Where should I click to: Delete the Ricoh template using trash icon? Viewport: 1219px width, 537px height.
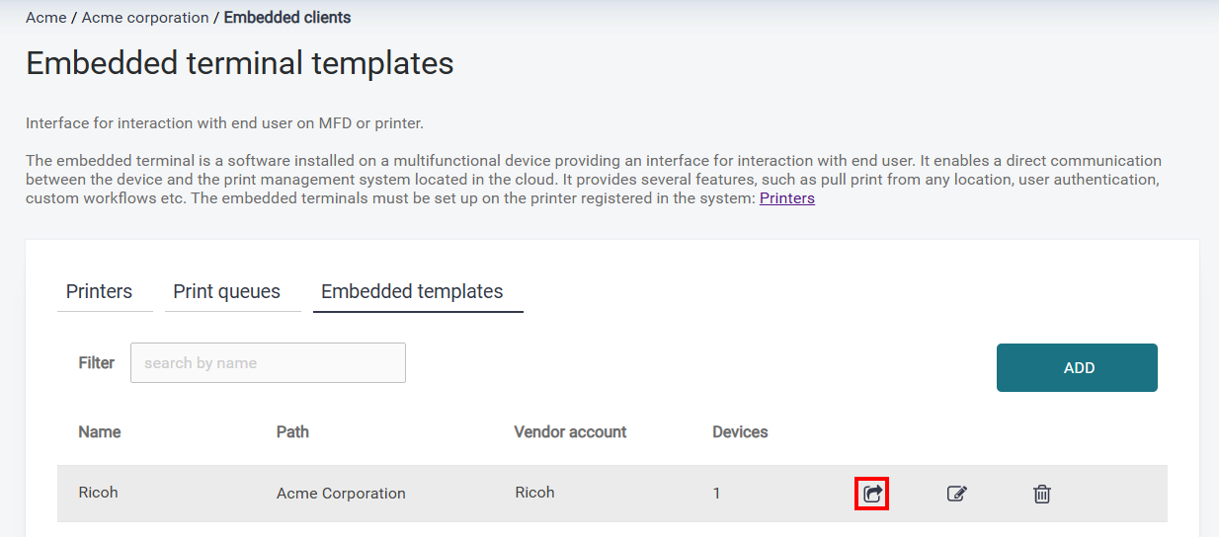1041,494
